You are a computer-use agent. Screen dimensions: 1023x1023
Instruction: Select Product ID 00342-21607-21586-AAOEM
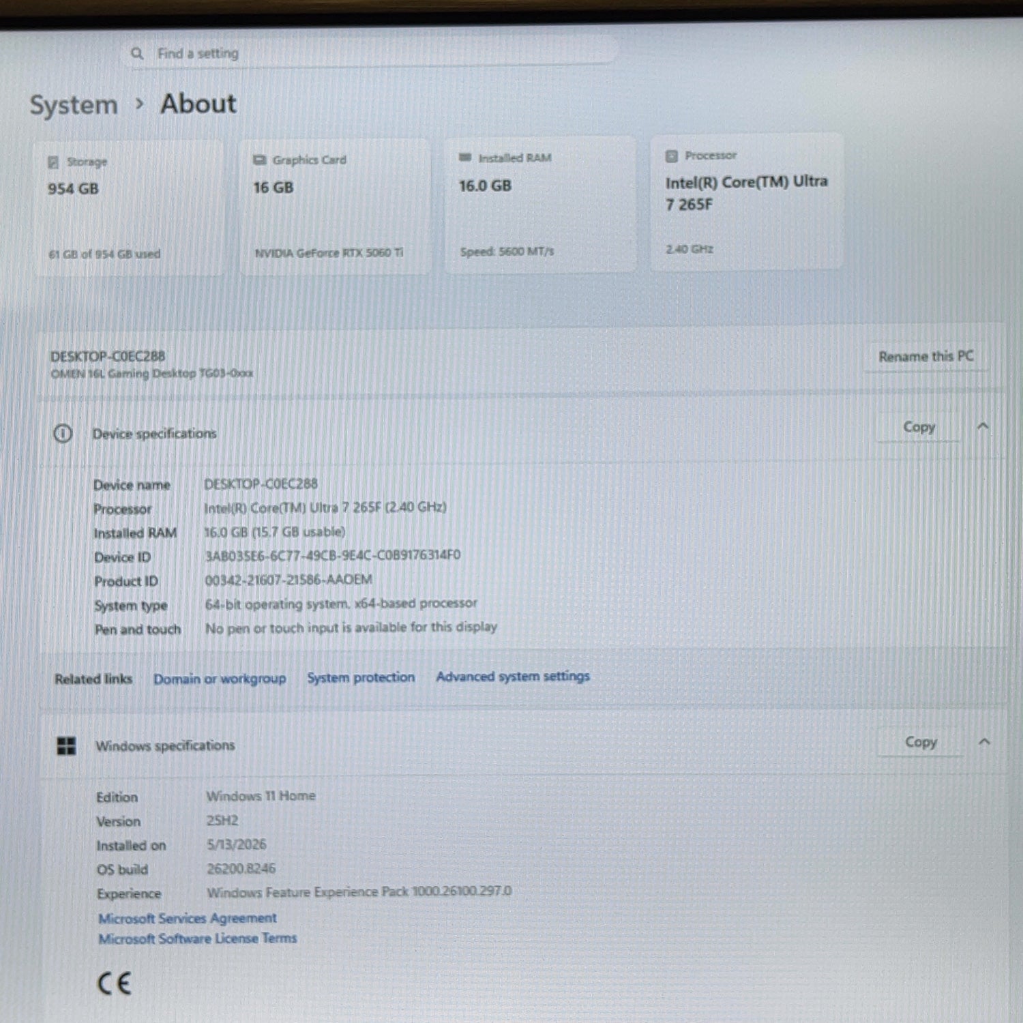[288, 580]
